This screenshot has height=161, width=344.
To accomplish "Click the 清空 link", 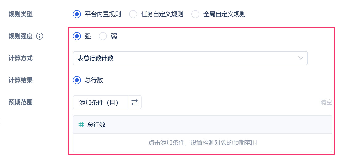I will pyautogui.click(x=326, y=102).
